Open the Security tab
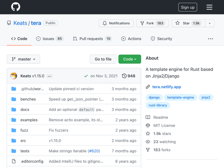The height and width of the screenshot is (168, 224). pyautogui.click(x=161, y=39)
